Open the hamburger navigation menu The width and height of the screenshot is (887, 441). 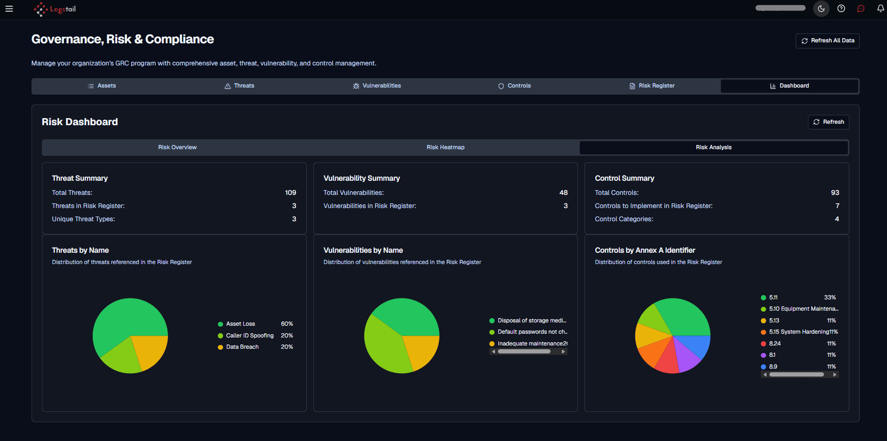click(x=9, y=8)
